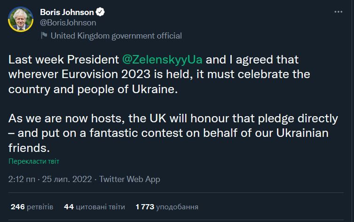Viewport: 354px width, 222px height.
Task: Click the United Kingdom government official label
Action: pyautogui.click(x=116, y=36)
